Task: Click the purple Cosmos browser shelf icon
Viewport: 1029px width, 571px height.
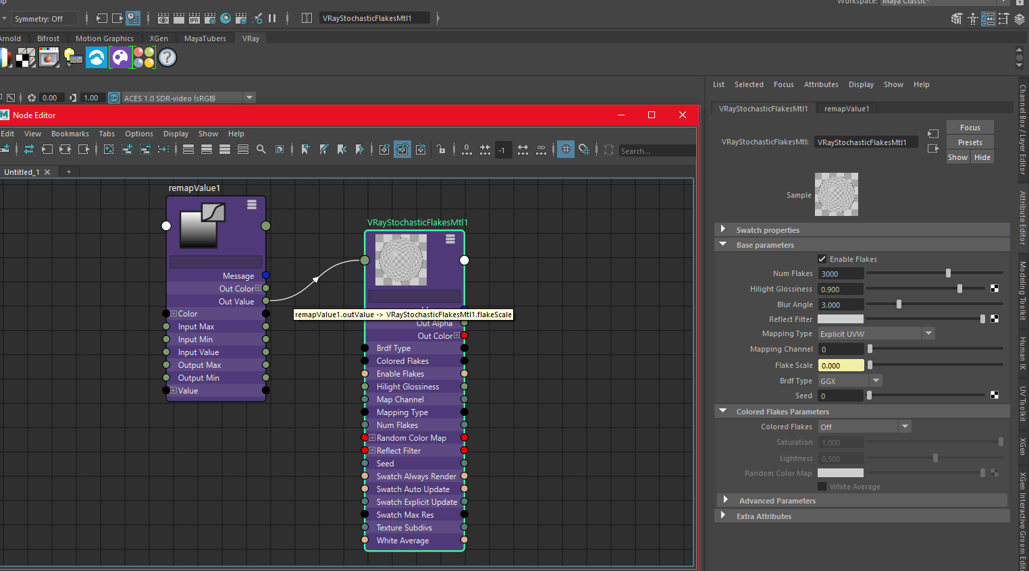Action: coord(120,58)
